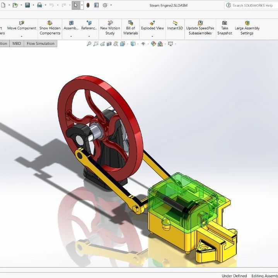Toggle Instant3D
The width and height of the screenshot is (278, 278).
175,26
